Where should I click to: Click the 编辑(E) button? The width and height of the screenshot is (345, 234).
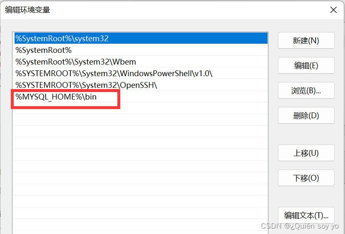click(306, 65)
